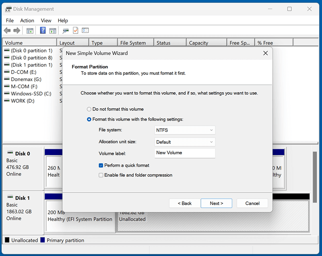Image resolution: width=322 pixels, height=256 pixels.
Task: Select Do not format this volume
Action: click(x=89, y=109)
